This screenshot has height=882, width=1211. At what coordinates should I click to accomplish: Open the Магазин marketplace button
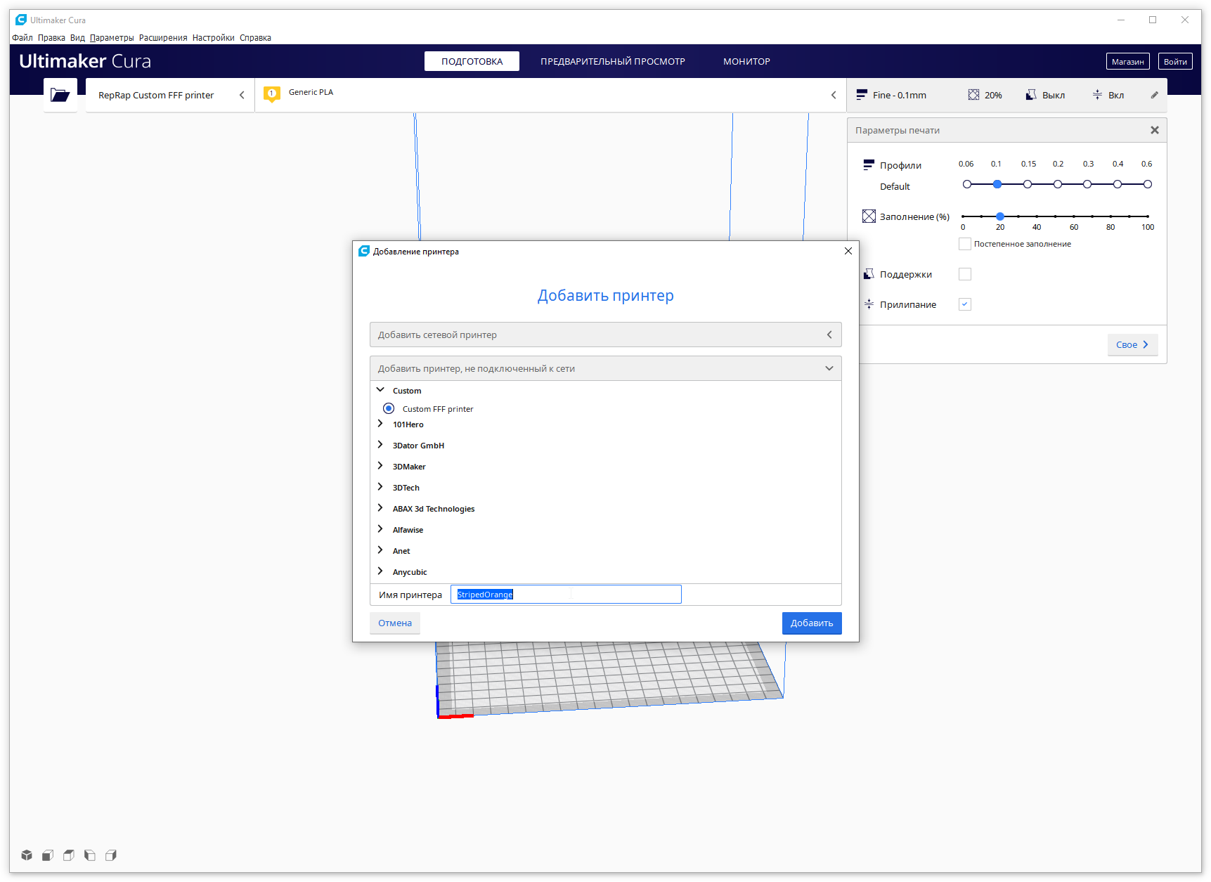point(1127,62)
